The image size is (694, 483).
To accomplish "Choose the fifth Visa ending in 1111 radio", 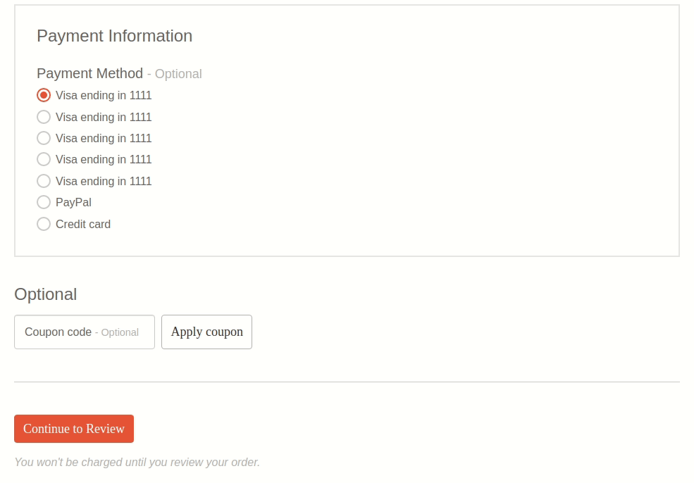I will pyautogui.click(x=44, y=181).
